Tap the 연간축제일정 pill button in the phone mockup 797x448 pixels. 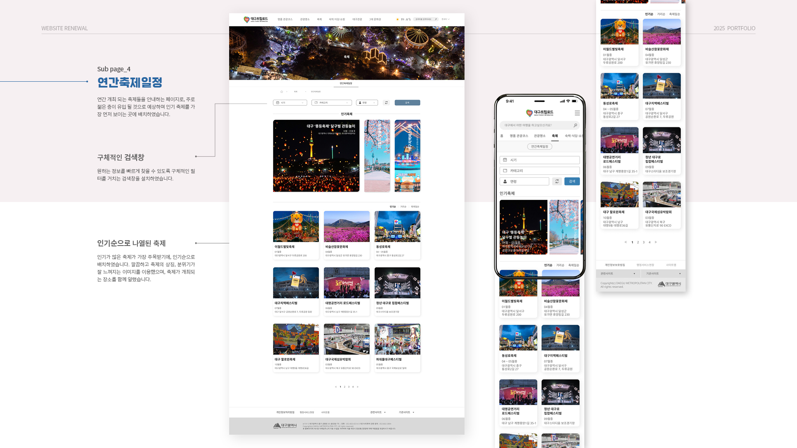(x=540, y=146)
